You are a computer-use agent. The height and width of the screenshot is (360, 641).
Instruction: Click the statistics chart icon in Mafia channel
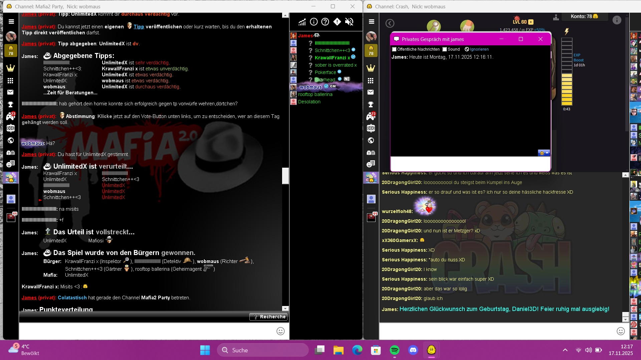[302, 22]
